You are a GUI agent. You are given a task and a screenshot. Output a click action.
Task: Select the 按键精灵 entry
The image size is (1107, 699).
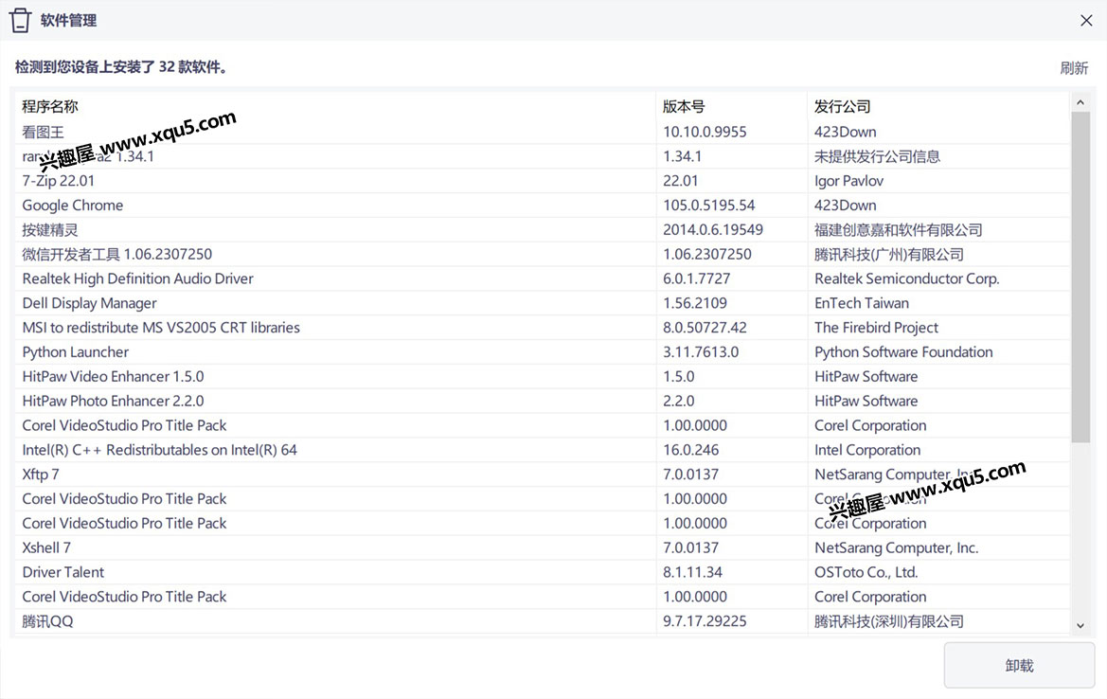pos(50,230)
